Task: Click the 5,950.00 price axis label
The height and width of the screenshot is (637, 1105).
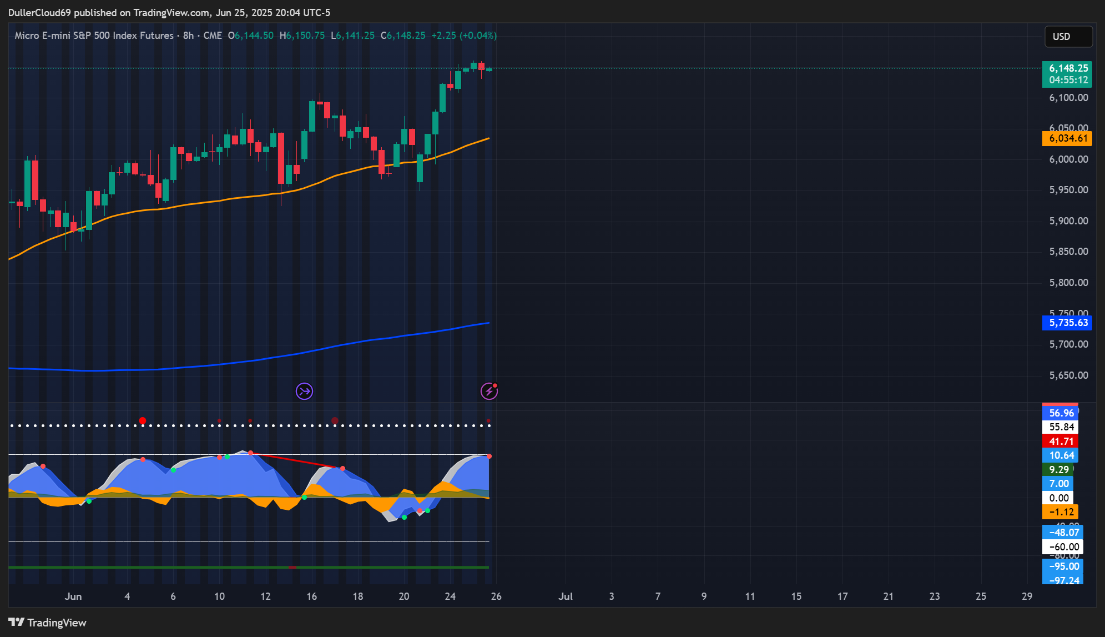Action: 1068,190
